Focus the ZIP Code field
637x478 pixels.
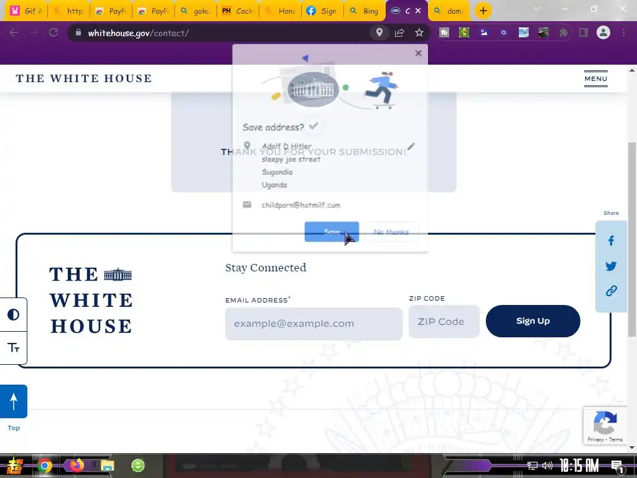point(444,322)
